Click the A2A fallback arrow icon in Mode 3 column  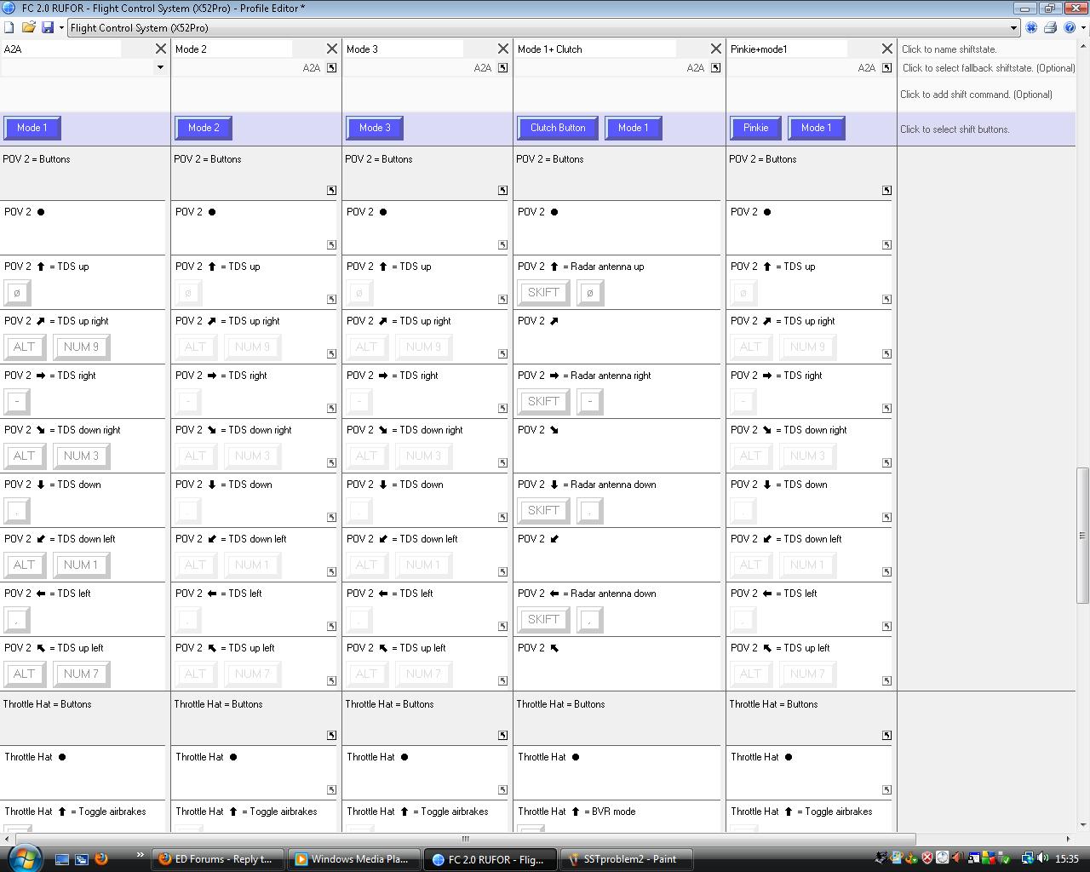click(503, 67)
